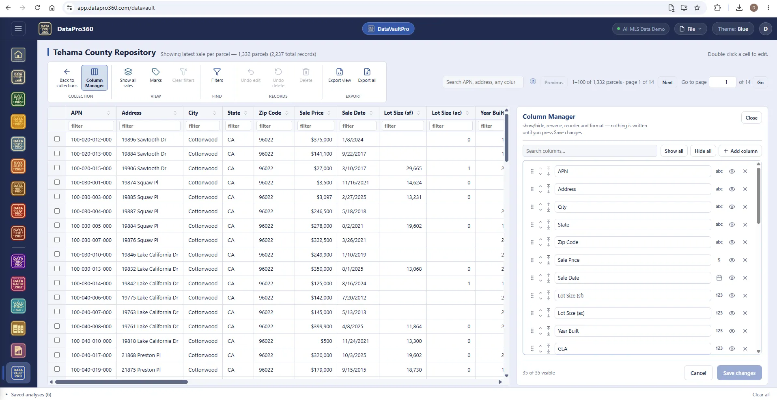777x400 pixels.
Task: Click Back to collections arrow
Action: [67, 77]
